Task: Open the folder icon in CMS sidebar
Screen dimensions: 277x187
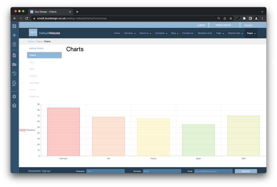Action: [14, 64]
